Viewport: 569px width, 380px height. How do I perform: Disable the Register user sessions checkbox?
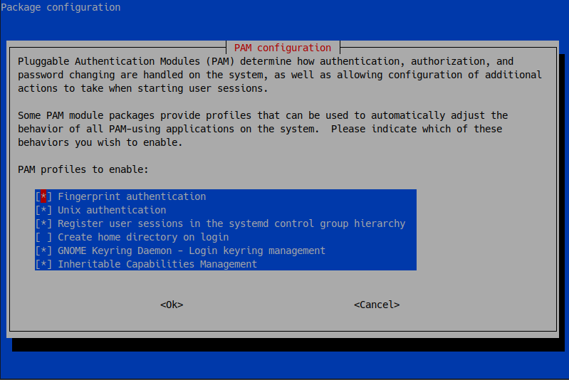tap(43, 223)
